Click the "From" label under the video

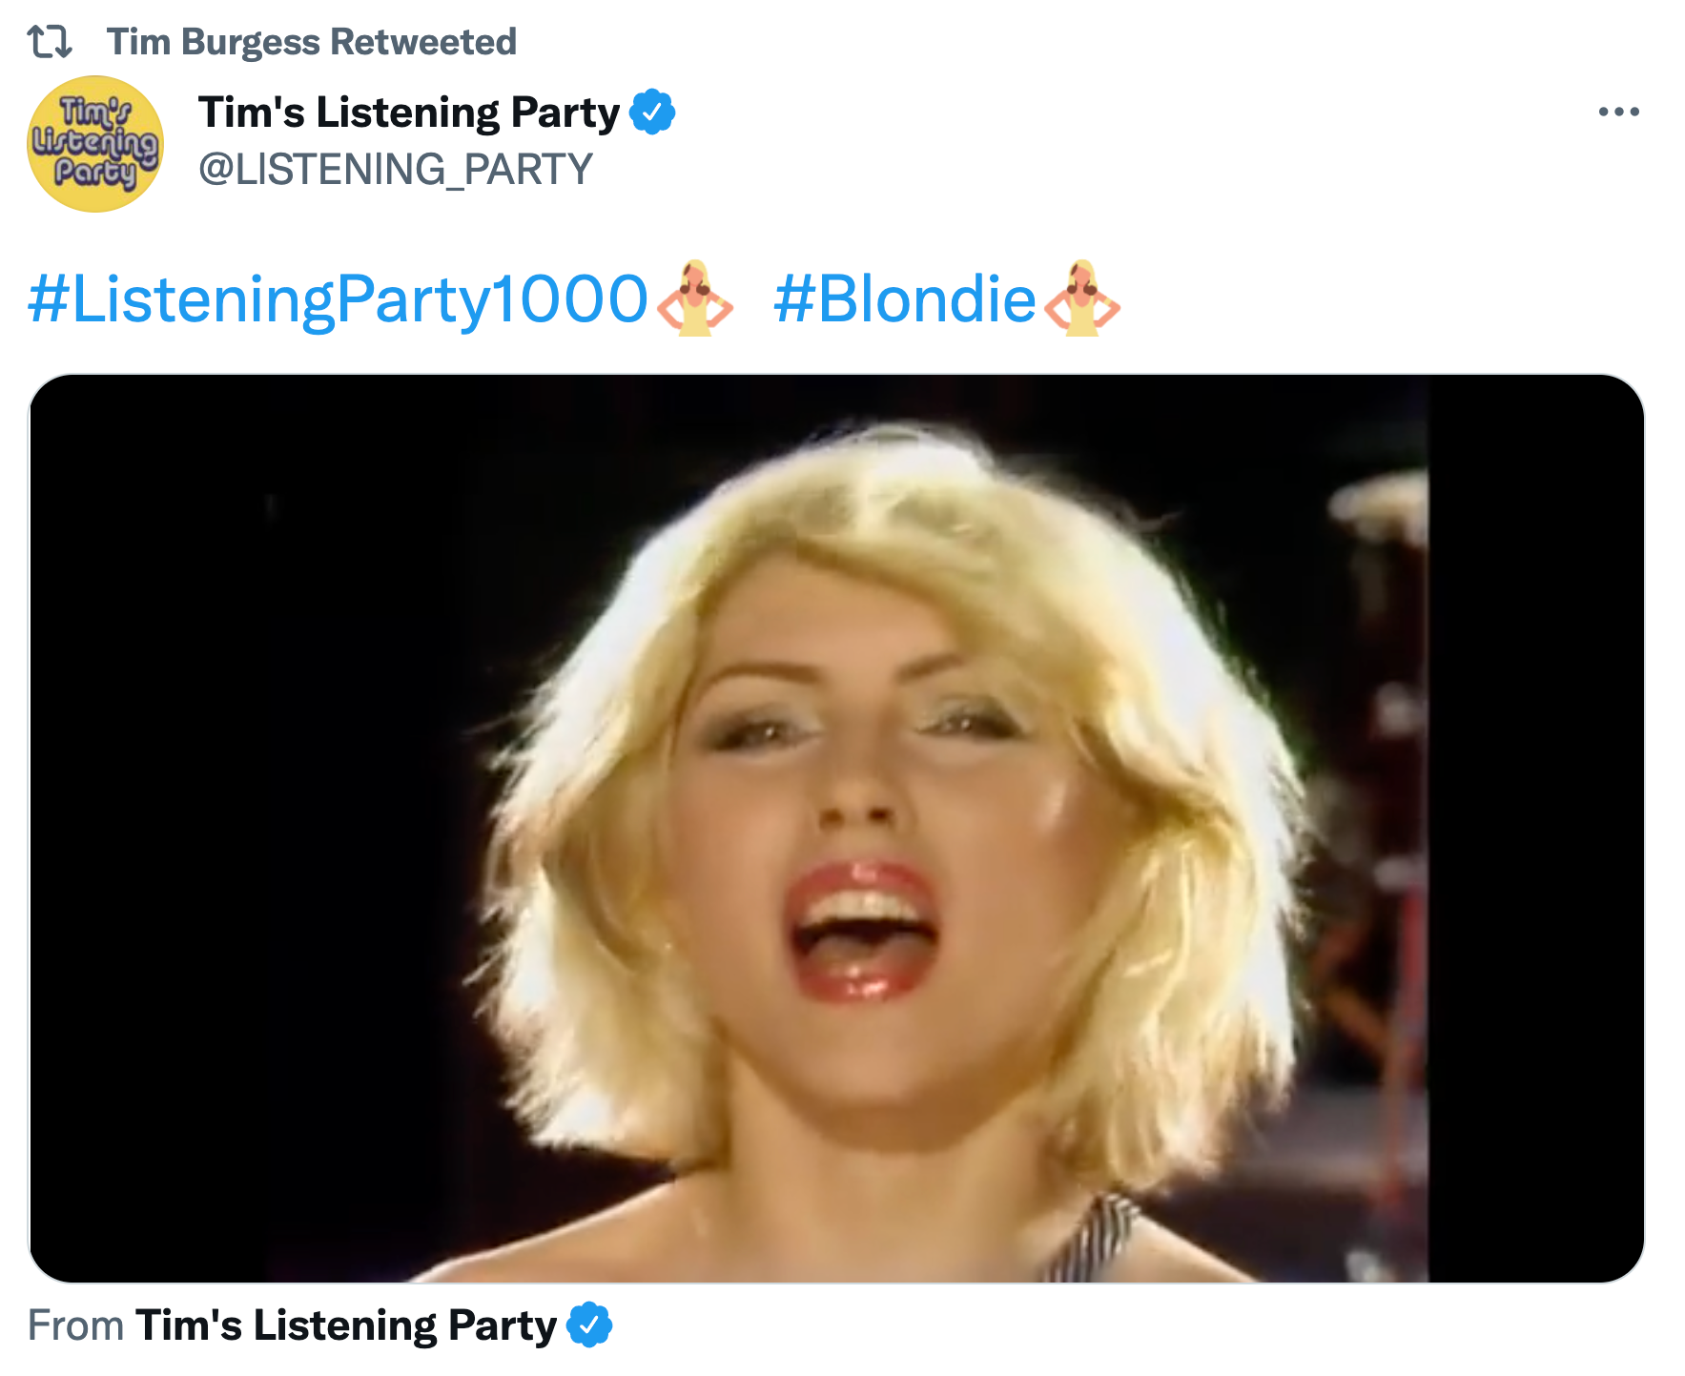pyautogui.click(x=76, y=1325)
